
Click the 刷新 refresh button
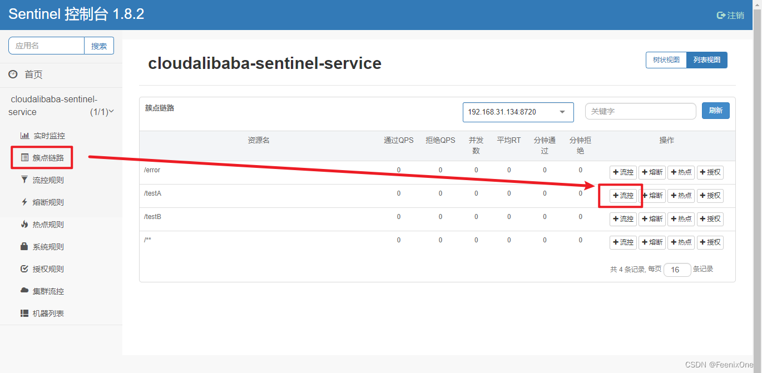pos(715,111)
